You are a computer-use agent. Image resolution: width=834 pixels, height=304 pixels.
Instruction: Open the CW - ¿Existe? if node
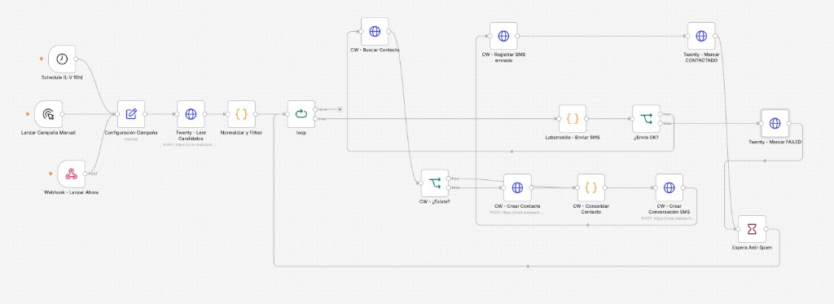point(435,183)
